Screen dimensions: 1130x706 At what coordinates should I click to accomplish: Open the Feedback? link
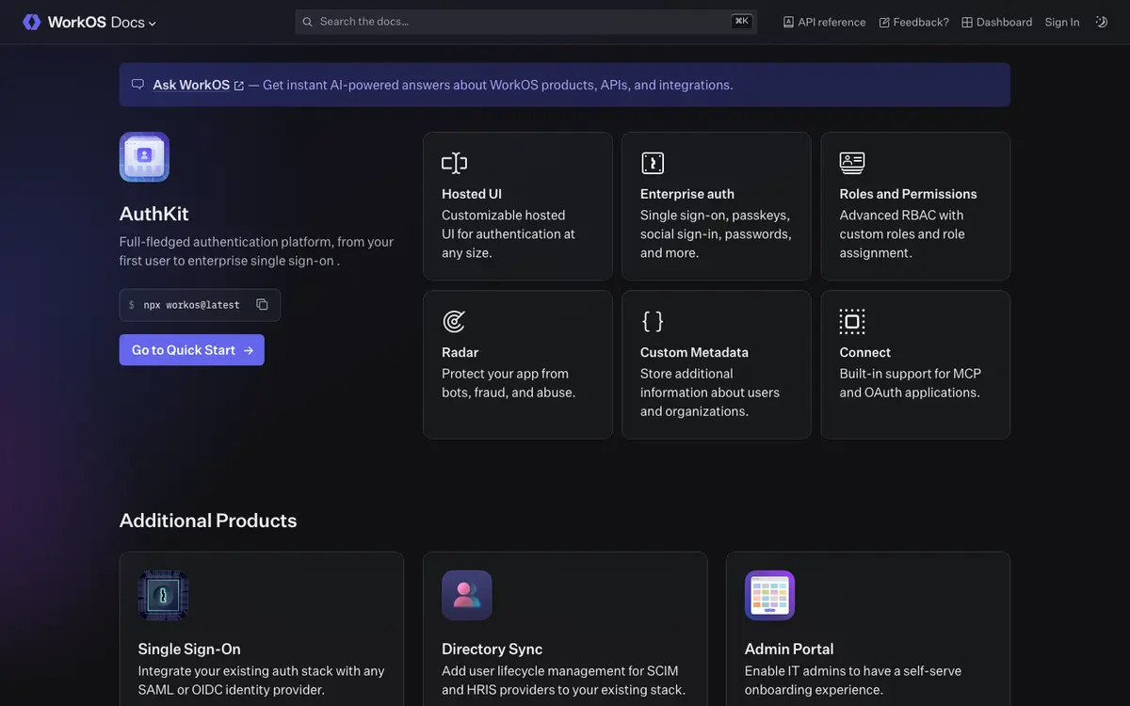[x=913, y=22]
